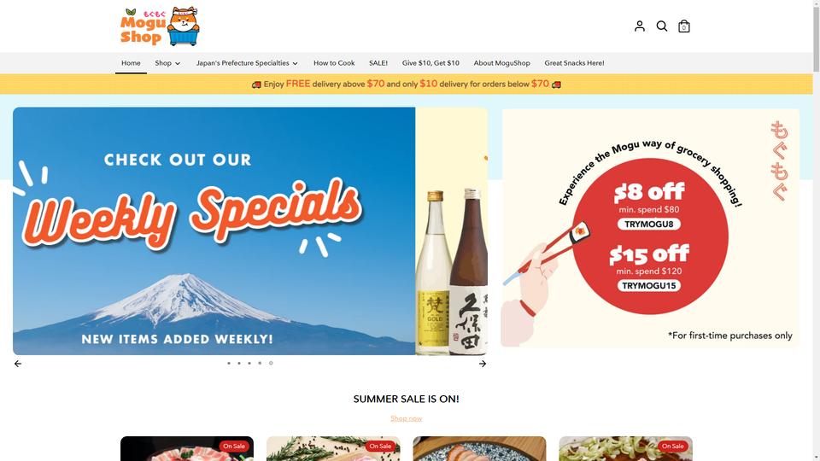Open the shopping bag cart icon
Viewport: 820px width, 461px height.
tap(683, 26)
